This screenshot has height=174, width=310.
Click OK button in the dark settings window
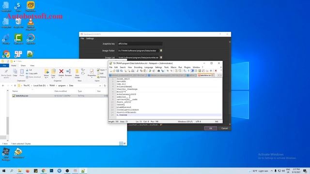tap(211, 128)
